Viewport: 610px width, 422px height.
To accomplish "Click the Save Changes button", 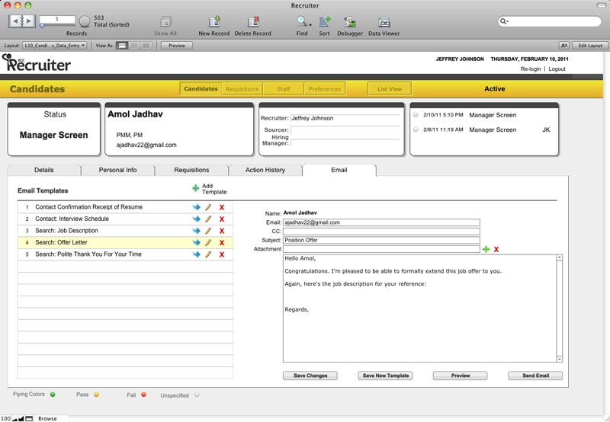I will coord(310,376).
